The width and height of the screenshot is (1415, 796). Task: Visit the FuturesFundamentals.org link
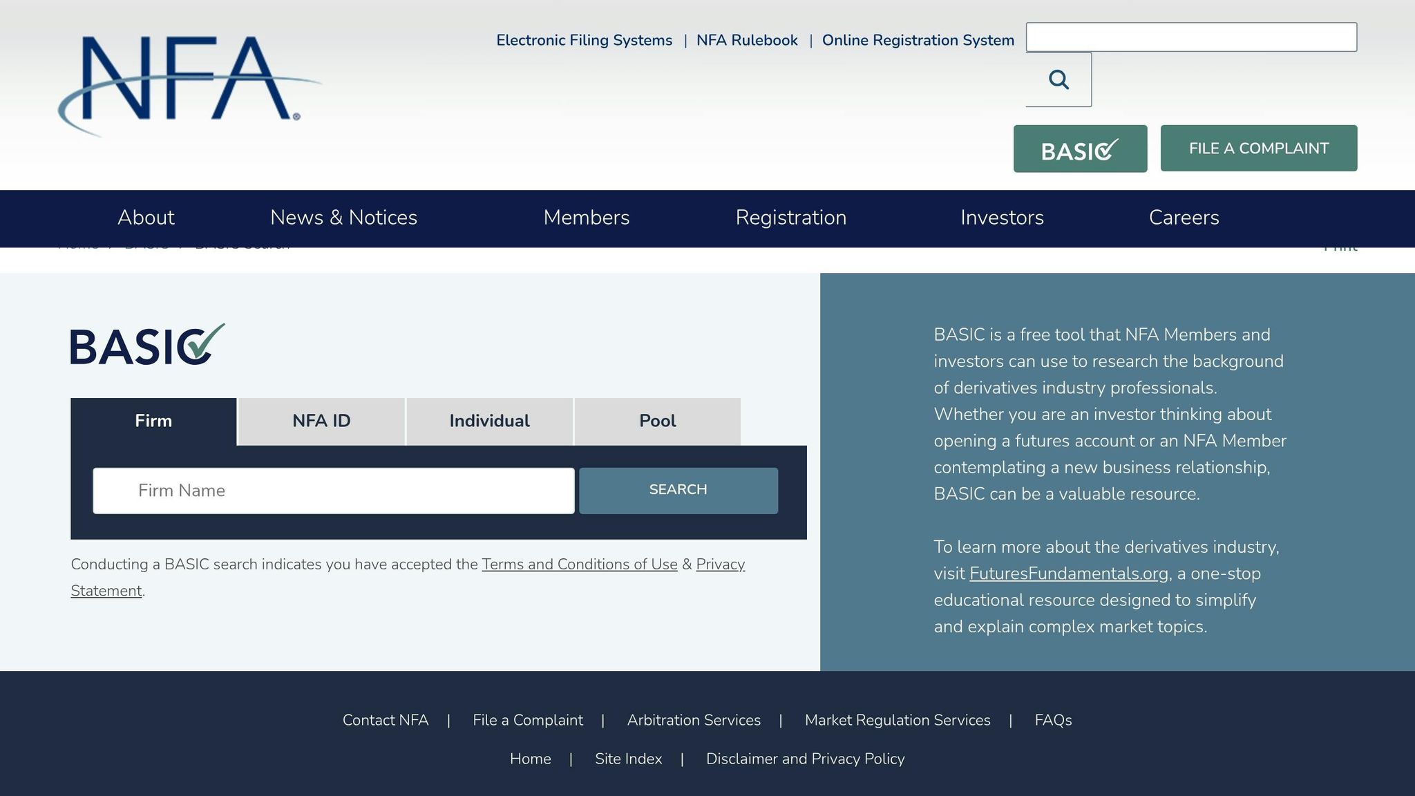point(1069,574)
